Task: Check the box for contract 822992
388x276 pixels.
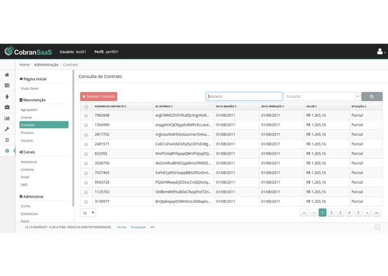Action: [x=86, y=154]
